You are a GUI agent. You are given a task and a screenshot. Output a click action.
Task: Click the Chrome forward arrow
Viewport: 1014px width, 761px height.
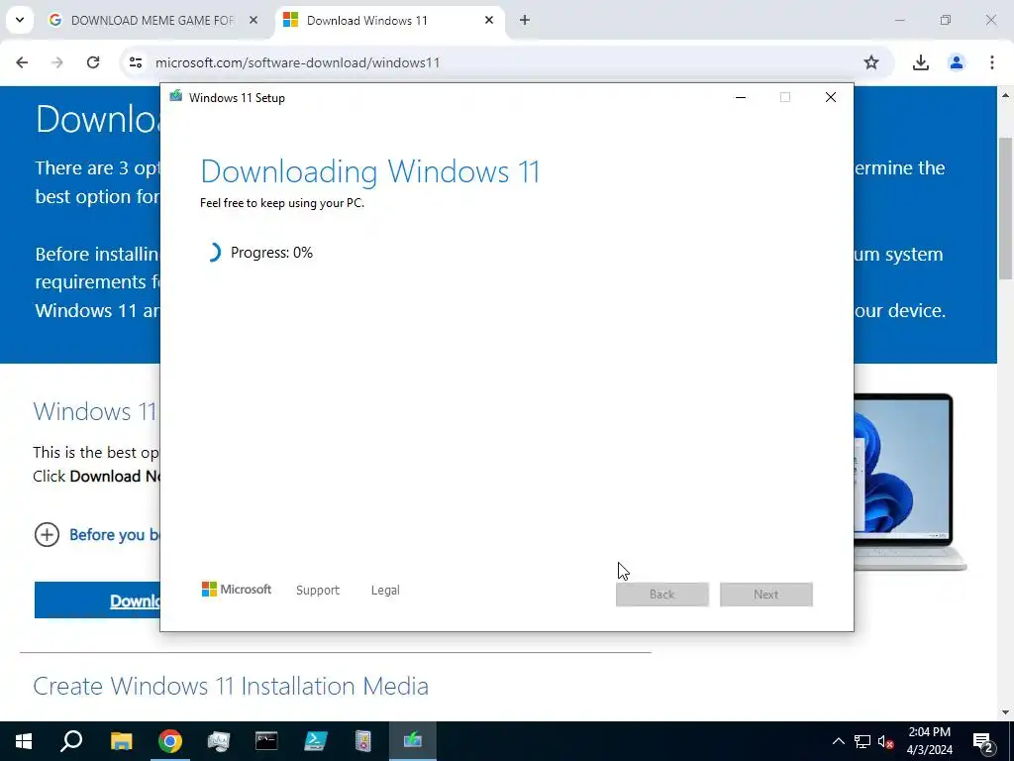coord(57,62)
